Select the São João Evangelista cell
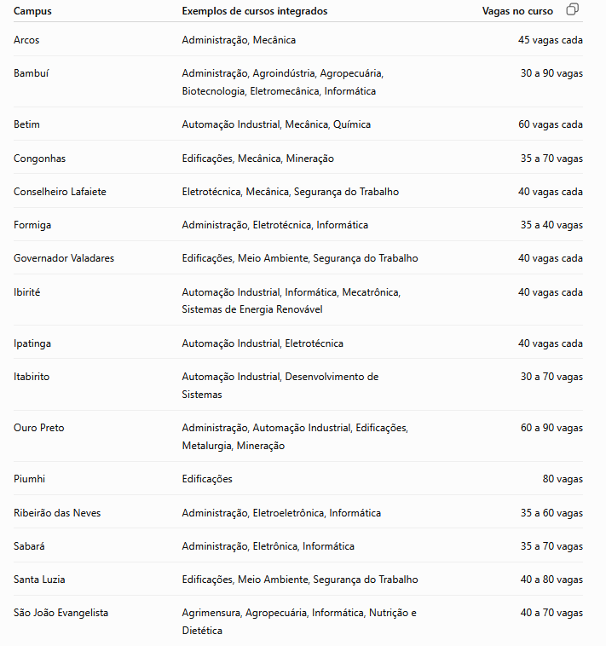 click(61, 613)
